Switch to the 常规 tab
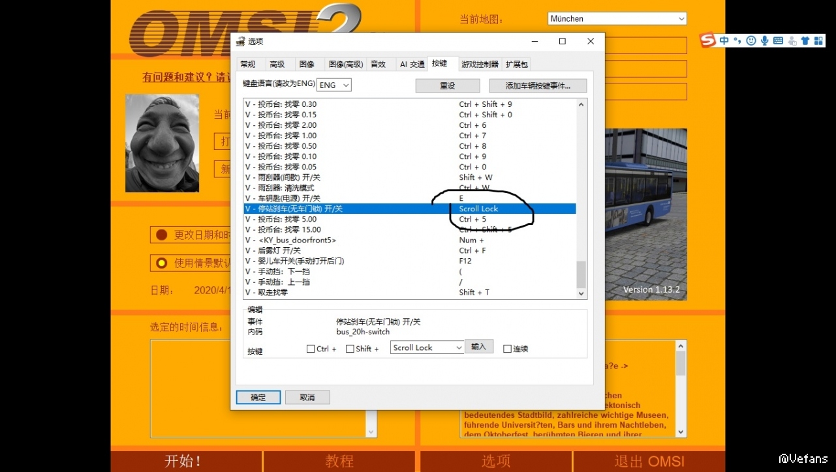The image size is (836, 472). click(x=248, y=64)
